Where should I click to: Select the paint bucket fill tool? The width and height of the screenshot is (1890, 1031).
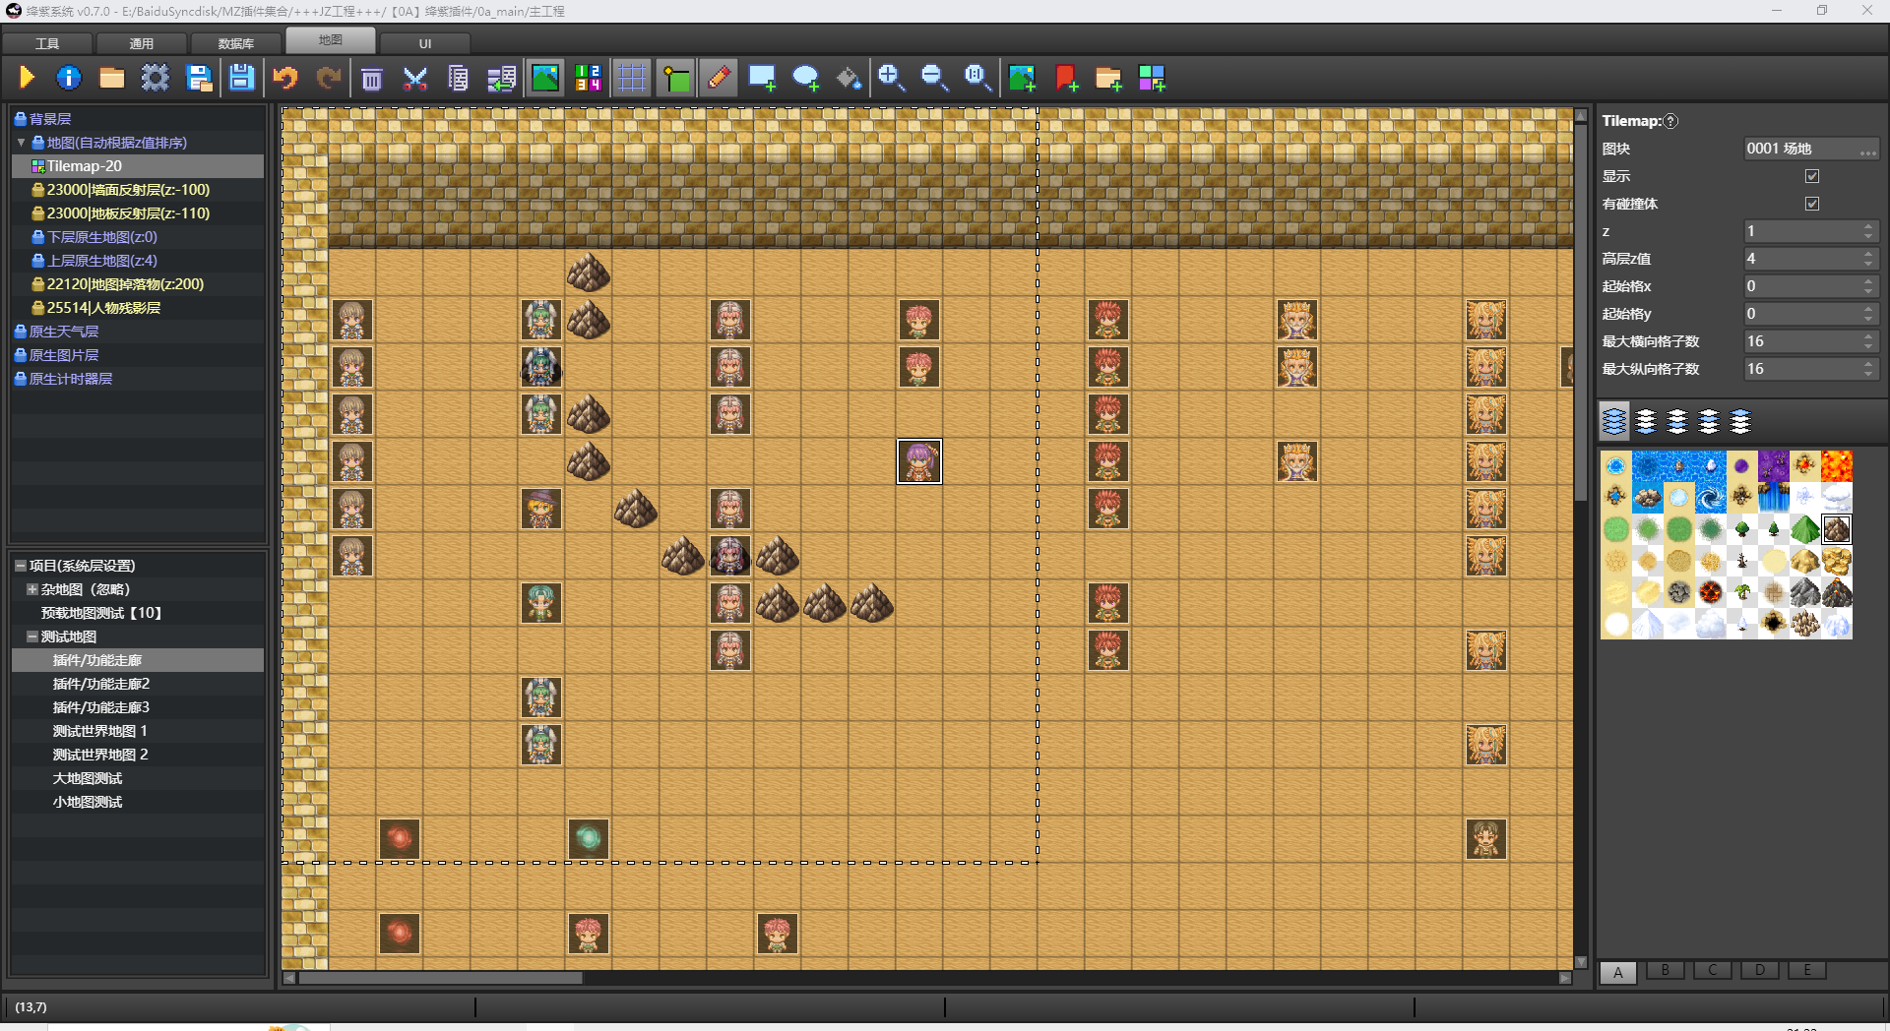[849, 78]
